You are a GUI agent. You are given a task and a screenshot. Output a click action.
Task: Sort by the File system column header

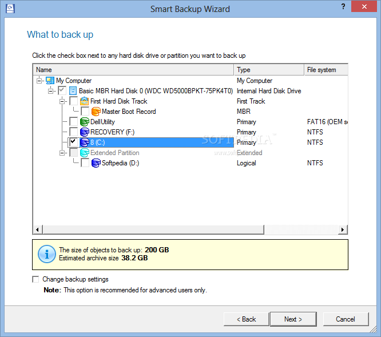click(326, 70)
